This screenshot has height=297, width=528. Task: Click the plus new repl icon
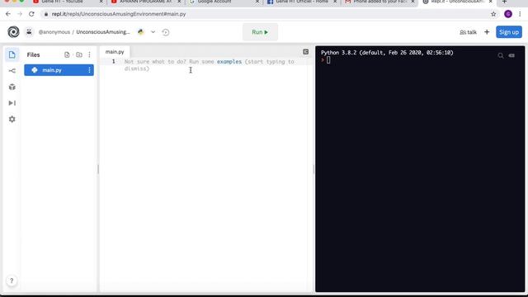tap(487, 32)
